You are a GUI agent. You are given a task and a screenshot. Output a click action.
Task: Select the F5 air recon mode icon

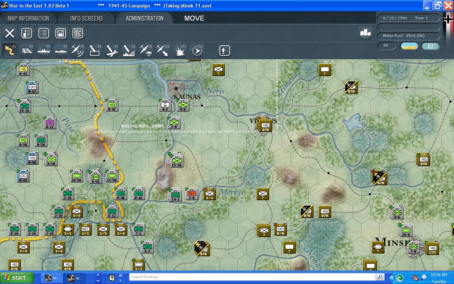coord(78,51)
